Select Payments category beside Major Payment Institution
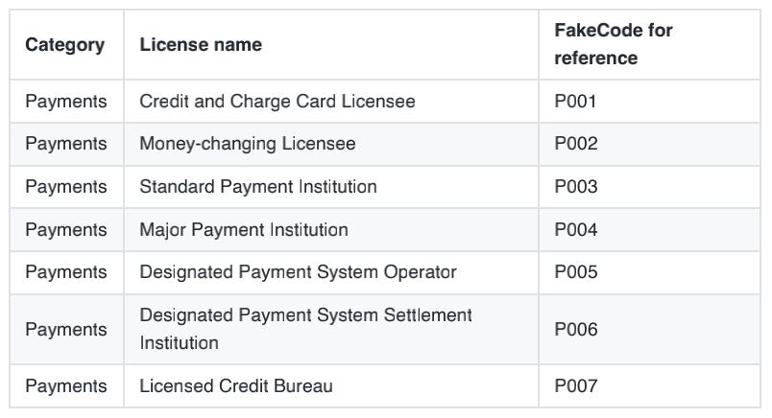Image resolution: width=772 pixels, height=418 pixels. (x=66, y=229)
